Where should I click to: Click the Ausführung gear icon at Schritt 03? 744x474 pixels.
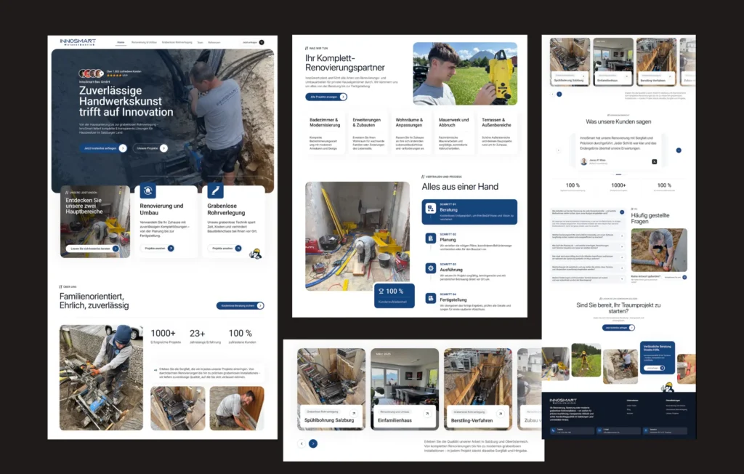(x=430, y=268)
